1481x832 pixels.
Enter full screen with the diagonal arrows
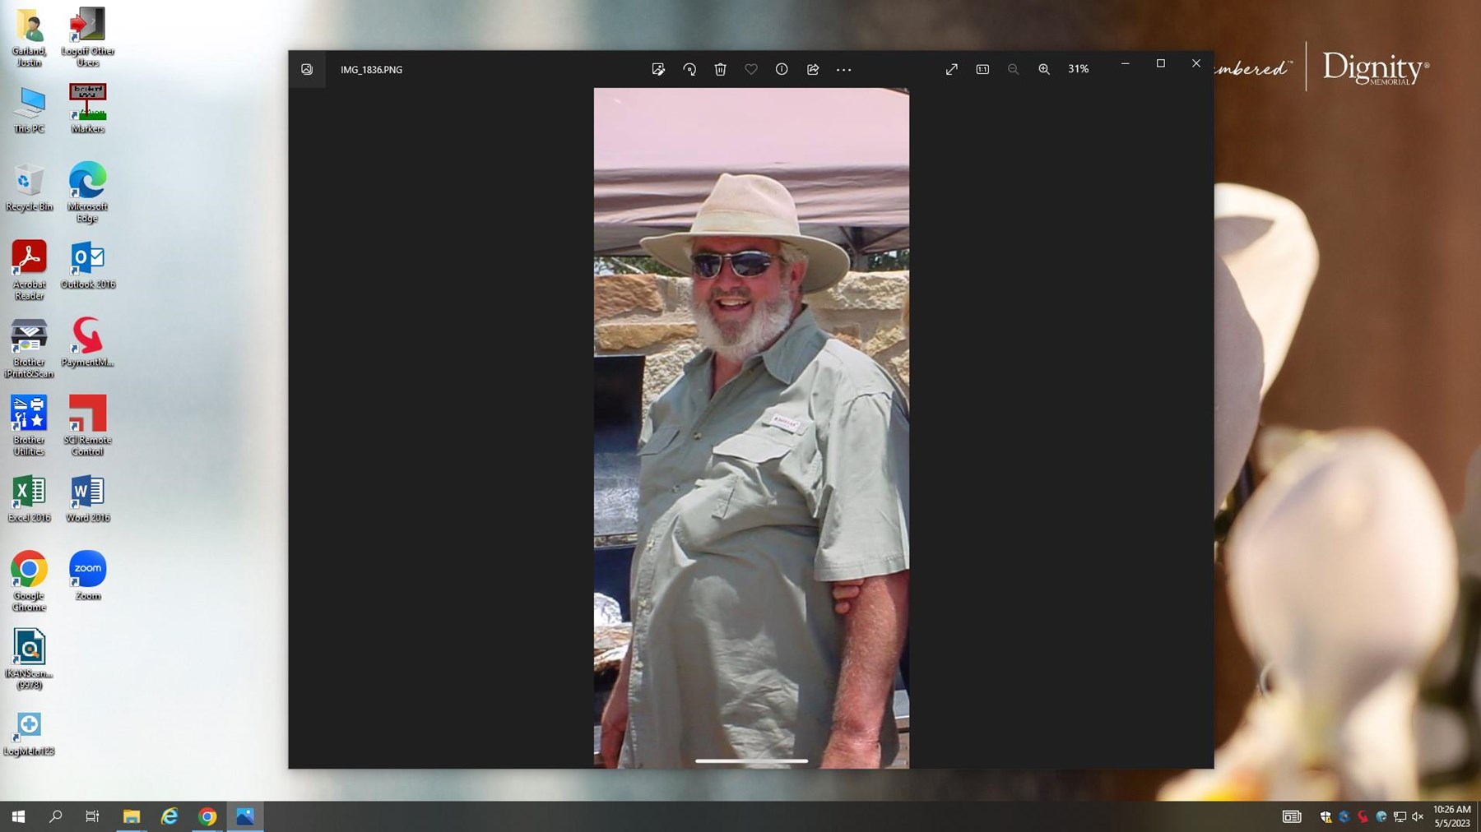951,70
